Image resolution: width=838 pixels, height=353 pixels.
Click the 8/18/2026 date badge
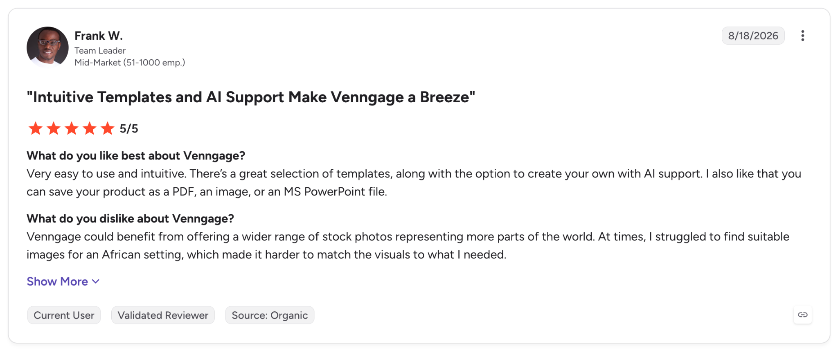click(x=753, y=36)
